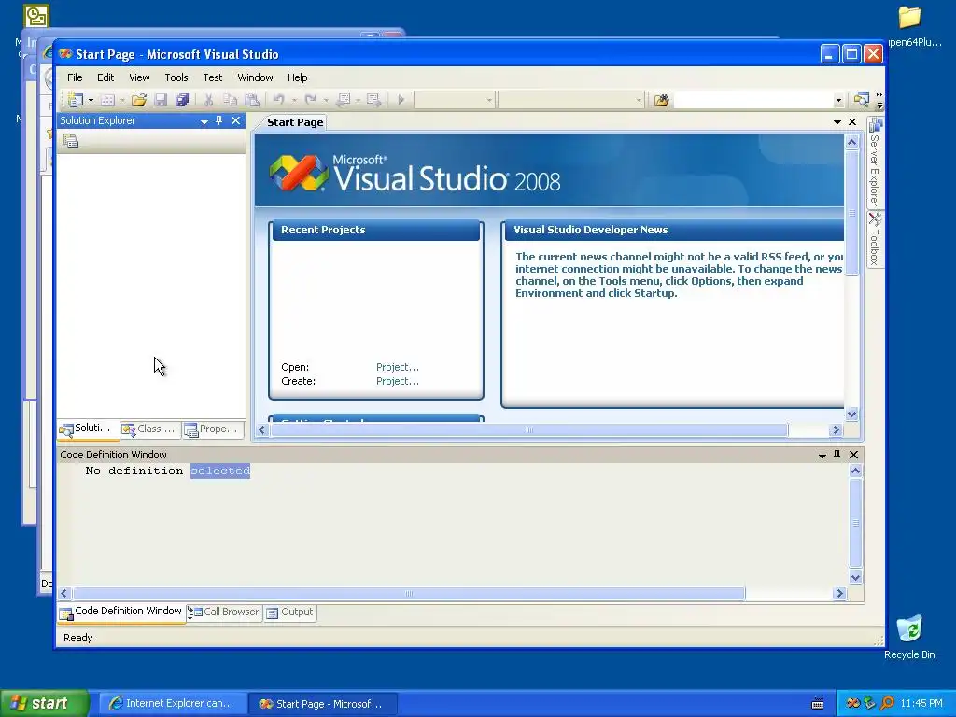
Task: Open the Help menu
Action: pyautogui.click(x=298, y=77)
